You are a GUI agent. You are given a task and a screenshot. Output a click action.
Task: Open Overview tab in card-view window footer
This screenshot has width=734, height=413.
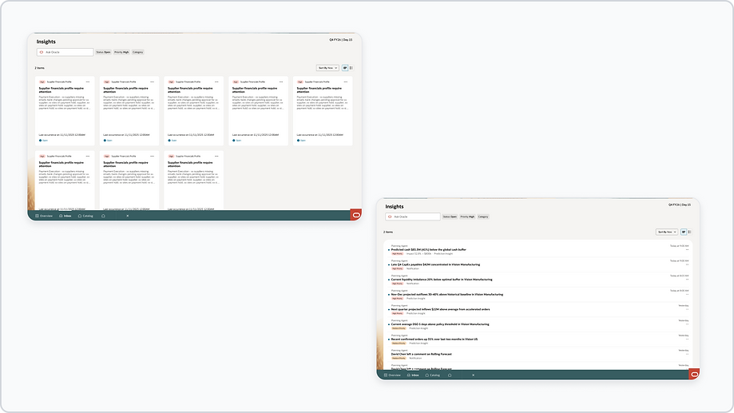[x=44, y=216]
